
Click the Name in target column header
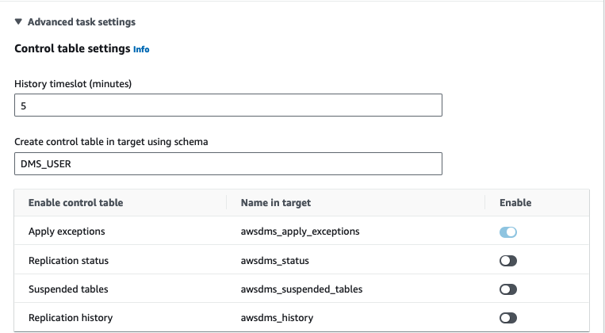coord(275,203)
